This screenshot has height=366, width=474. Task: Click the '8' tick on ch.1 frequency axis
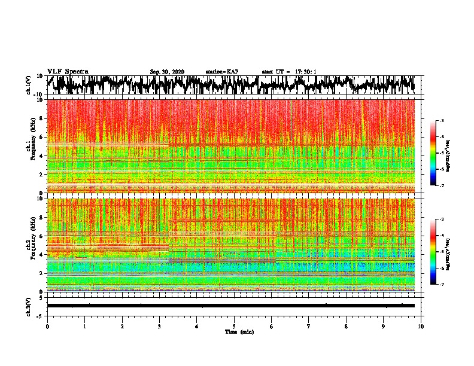point(41,118)
